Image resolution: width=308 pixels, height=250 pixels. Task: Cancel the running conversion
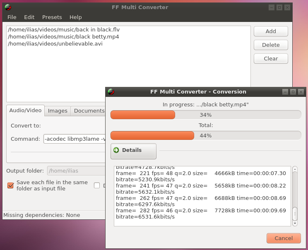click(284, 238)
